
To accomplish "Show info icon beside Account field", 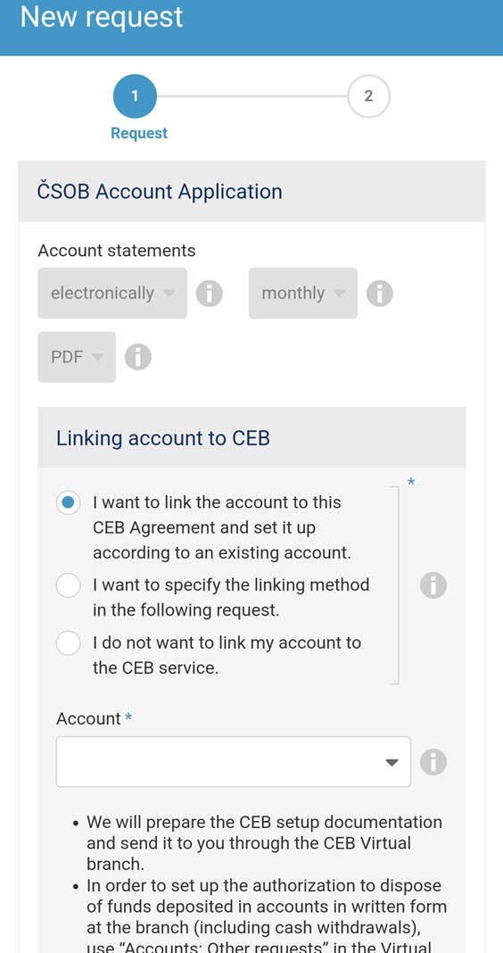I will point(433,761).
